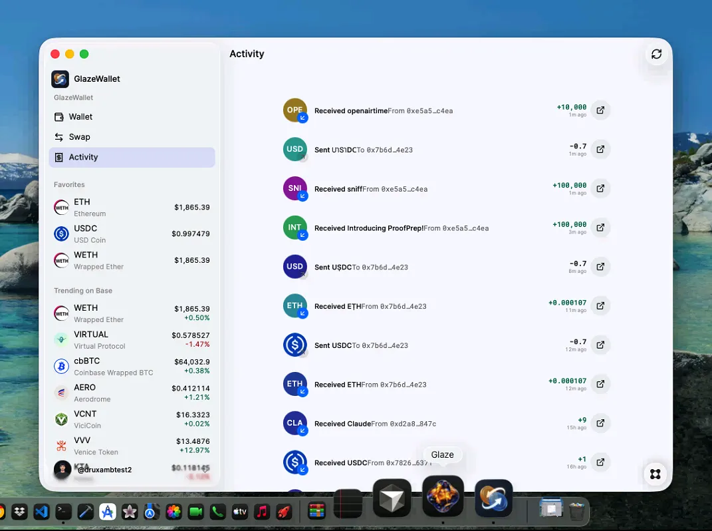Select the Activity section
Viewport: 712px width, 531px height.
click(x=132, y=157)
